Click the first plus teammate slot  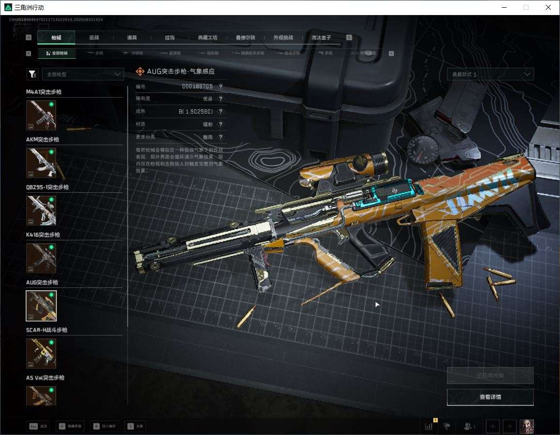coord(493,426)
